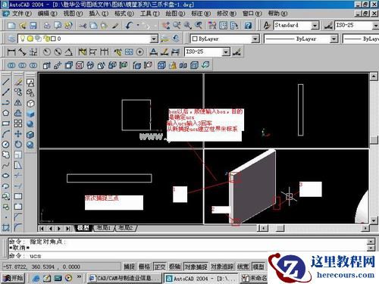Open the Help question mark icon
Viewport: 379px width, 284px height.
click(x=248, y=25)
